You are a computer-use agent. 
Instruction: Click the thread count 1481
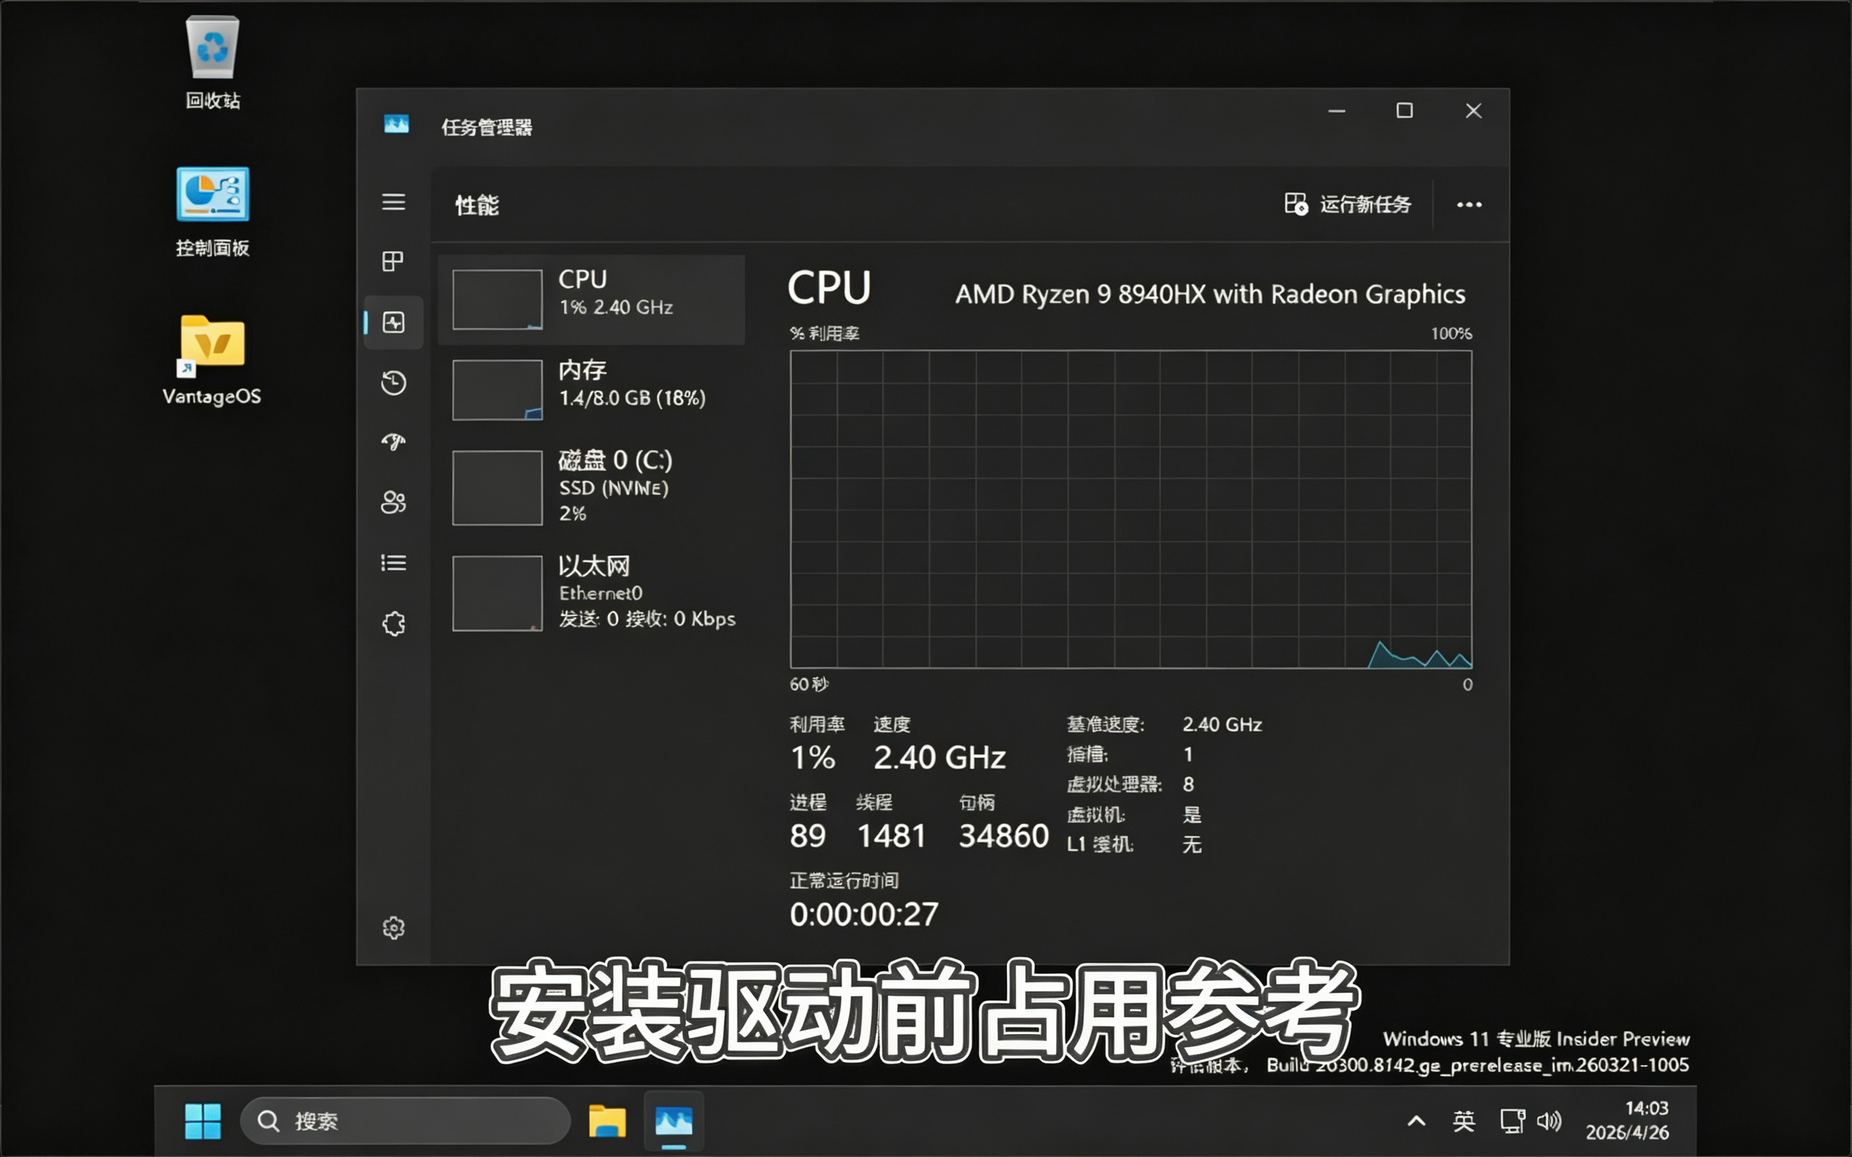pos(891,836)
